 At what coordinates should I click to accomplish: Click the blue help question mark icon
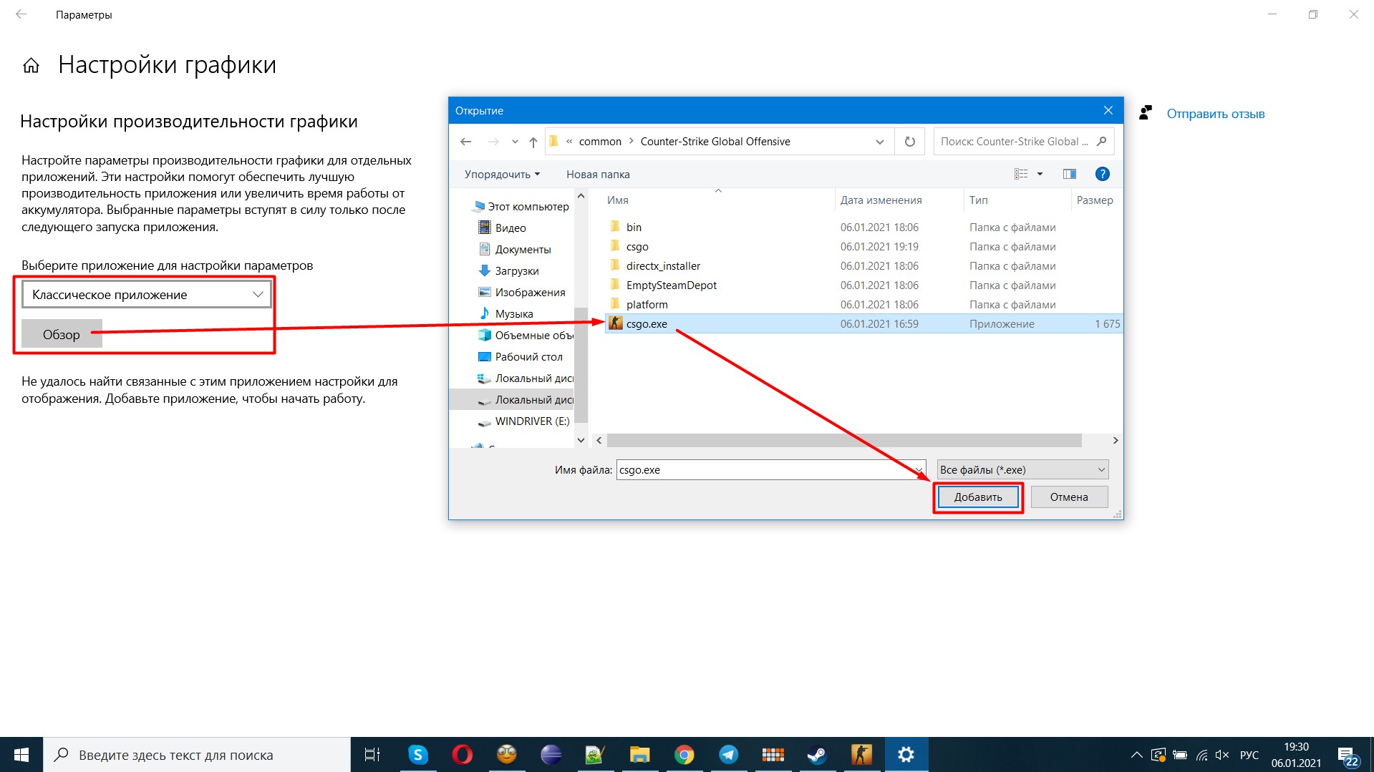click(x=1102, y=174)
